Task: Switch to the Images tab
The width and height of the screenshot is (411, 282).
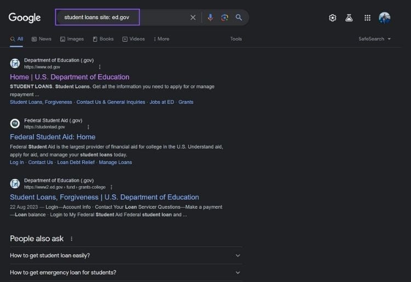Action: (x=72, y=39)
